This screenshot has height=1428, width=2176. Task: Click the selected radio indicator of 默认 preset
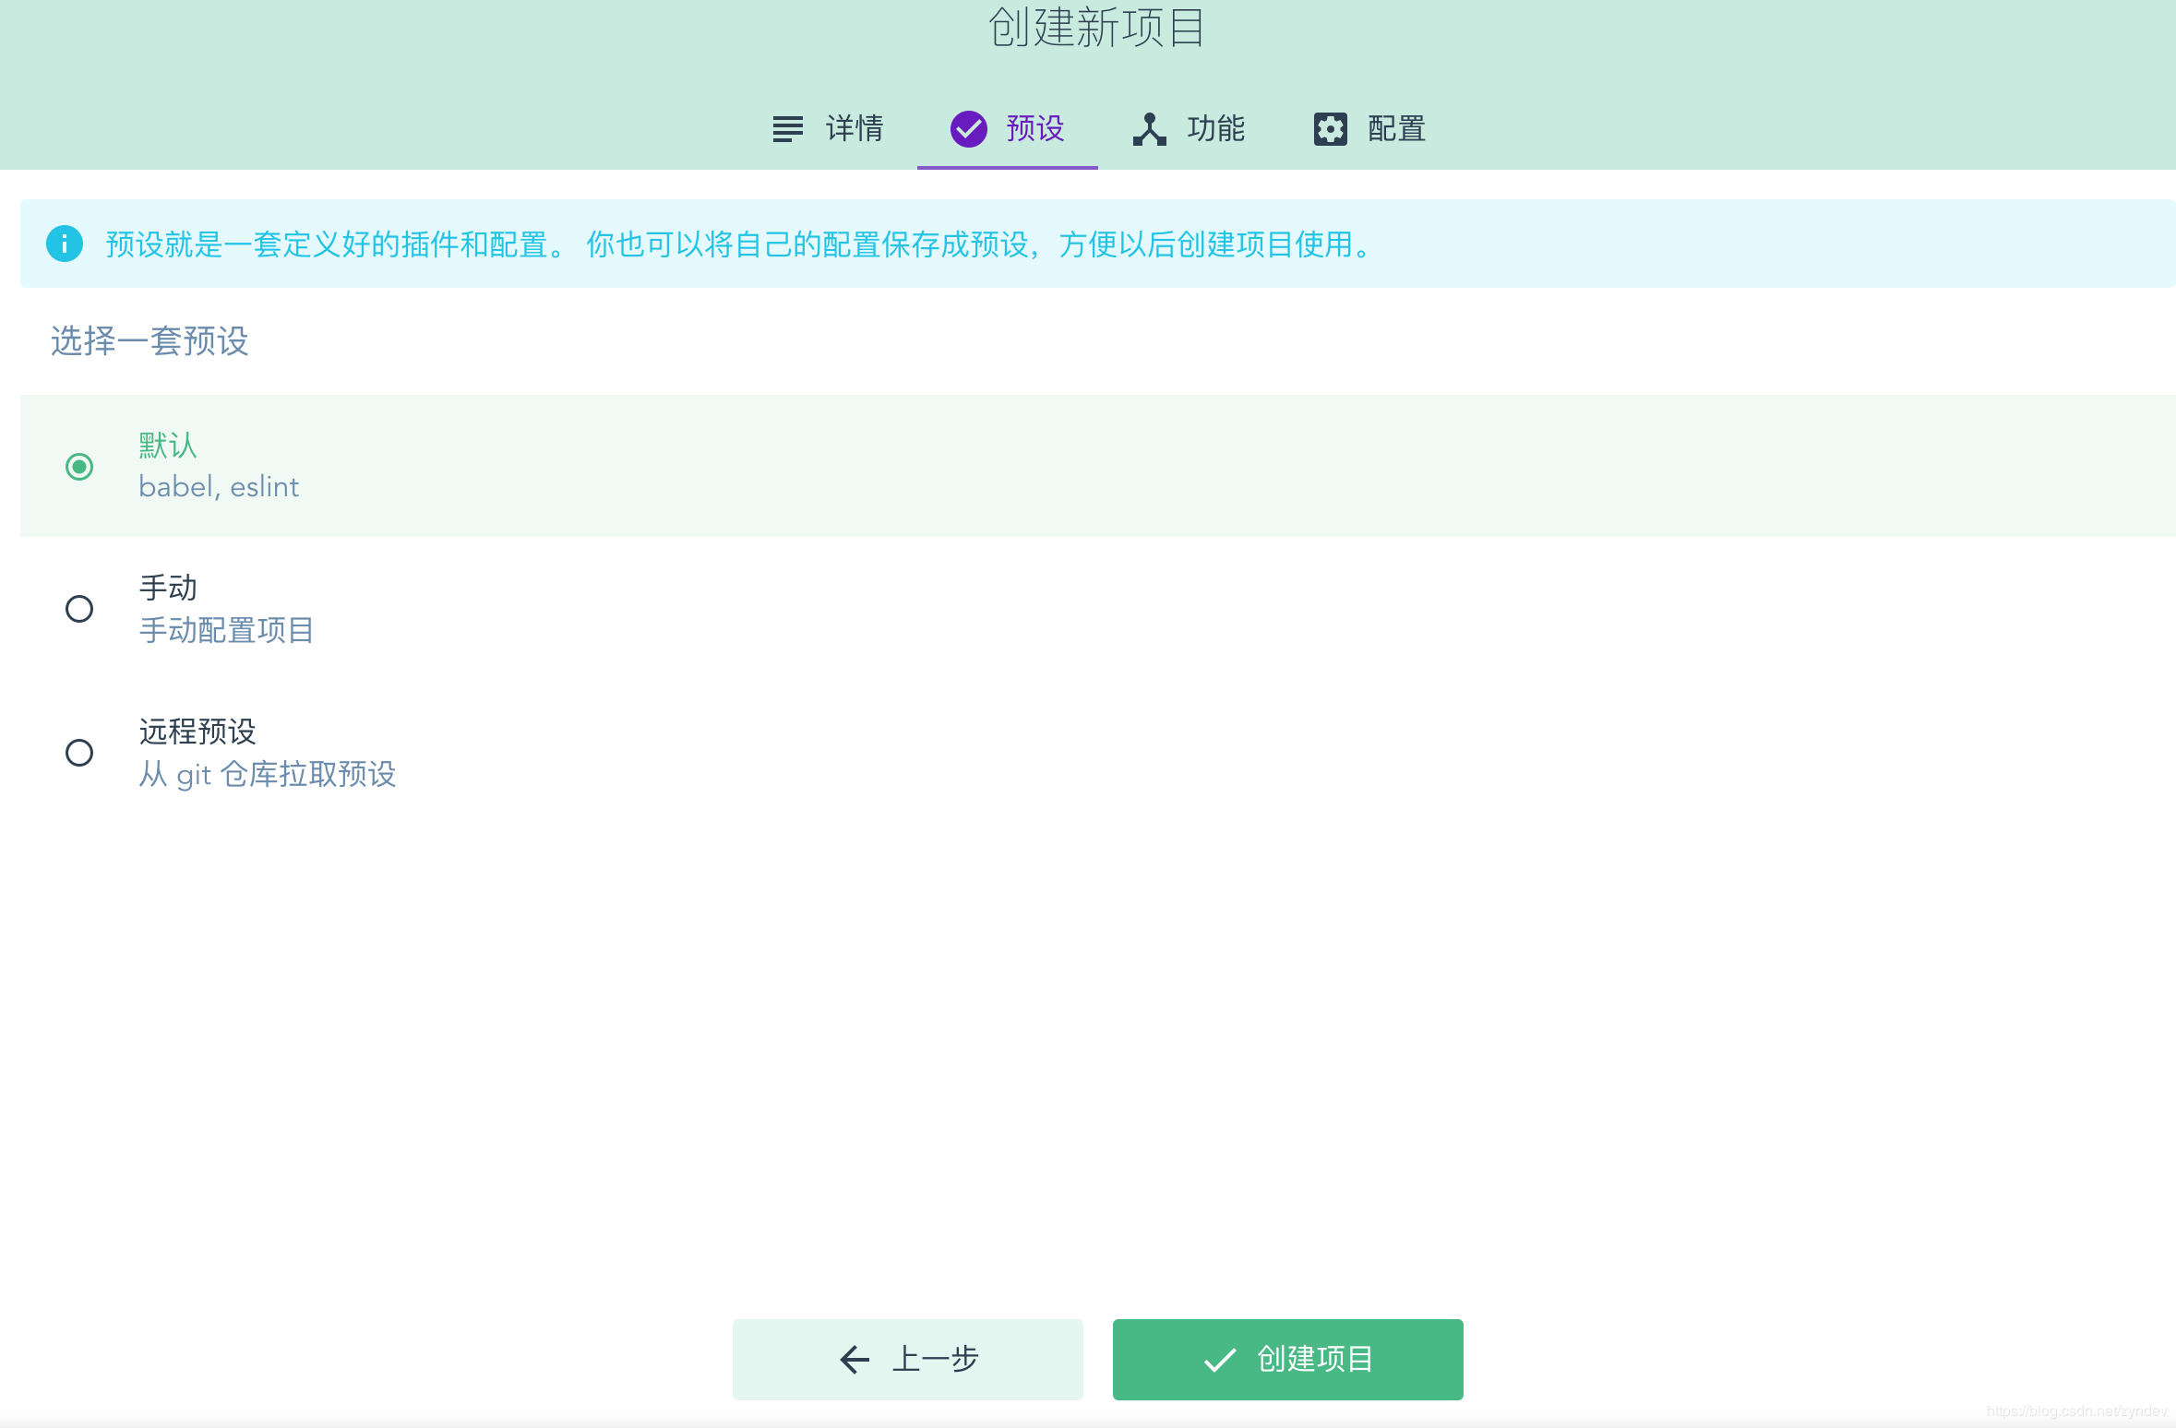coord(79,467)
